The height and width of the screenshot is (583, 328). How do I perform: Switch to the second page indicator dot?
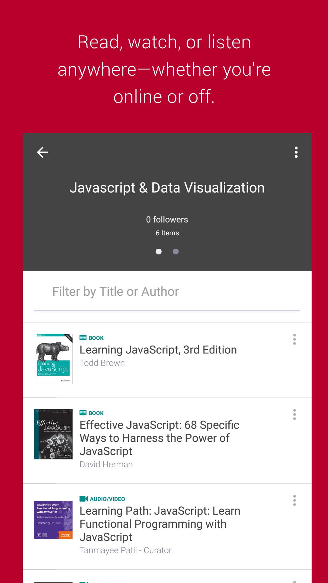pos(176,251)
